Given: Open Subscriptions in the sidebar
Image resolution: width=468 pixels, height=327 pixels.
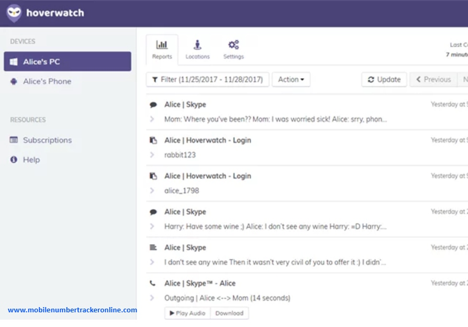Looking at the screenshot, I should click(47, 140).
